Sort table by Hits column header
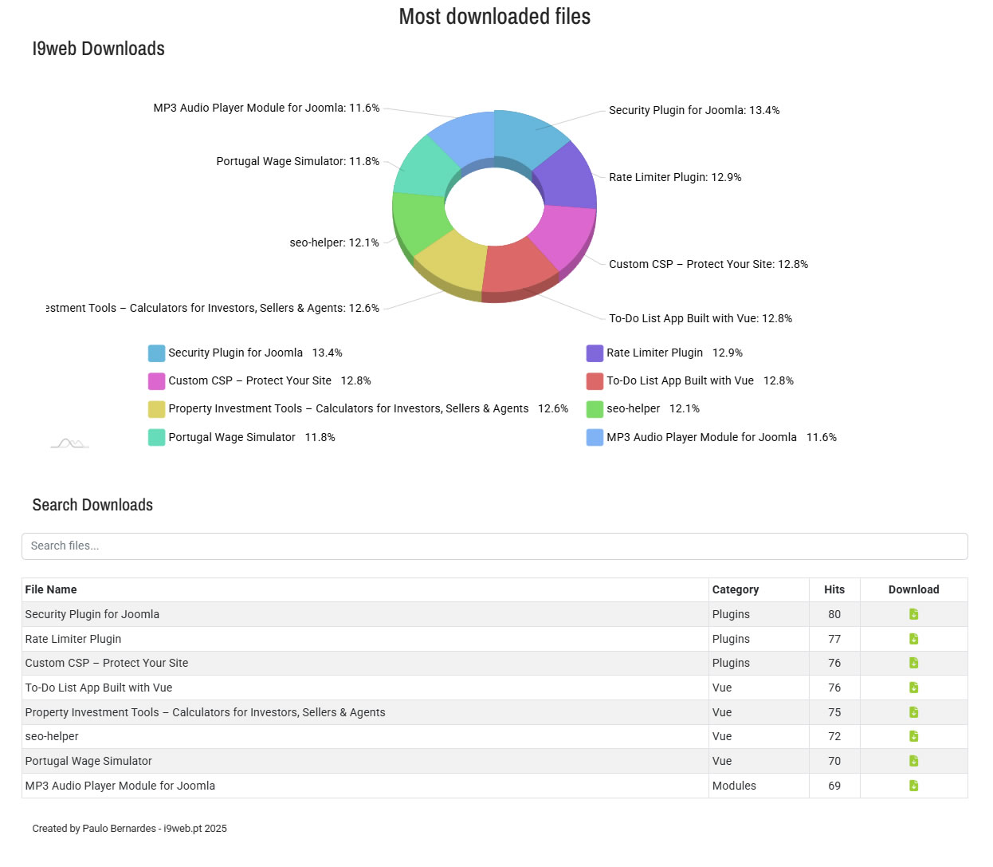The width and height of the screenshot is (993, 867). point(834,589)
